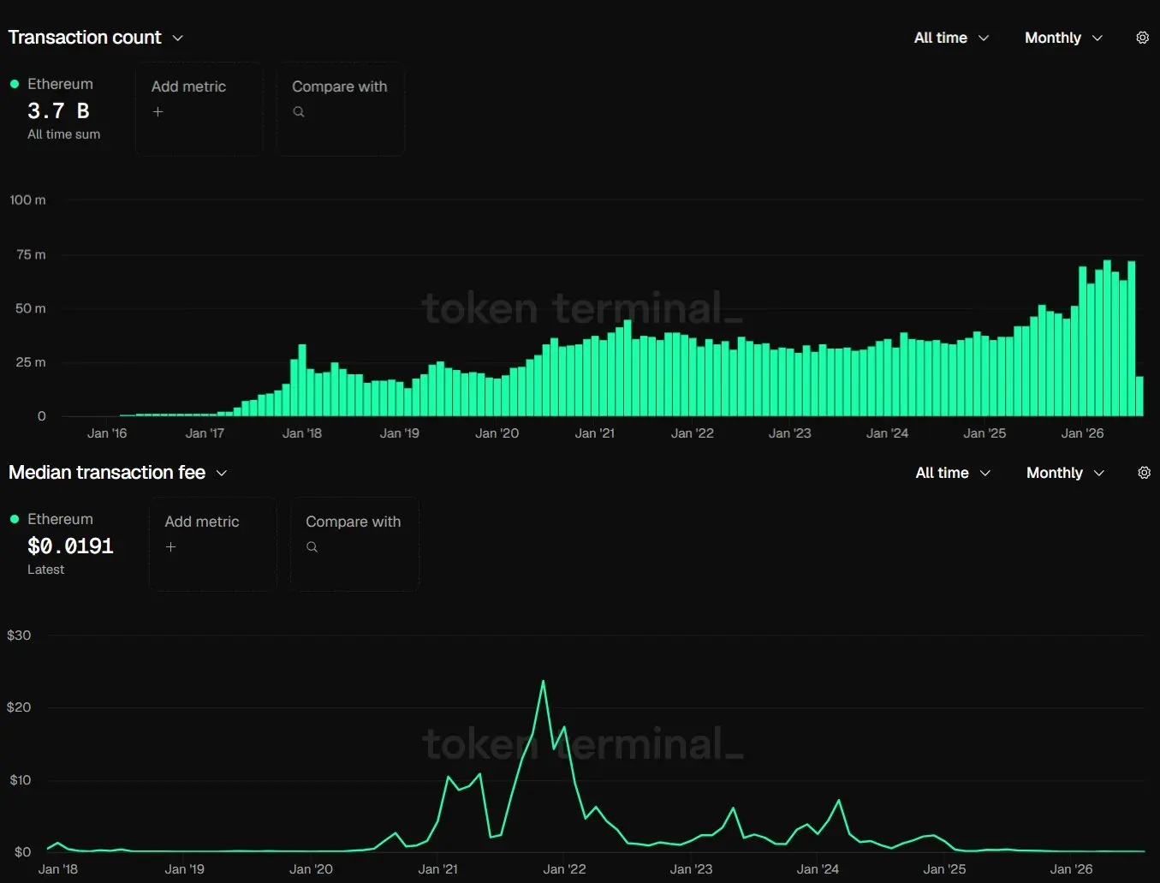Open settings gear for Transaction count chart
The height and width of the screenshot is (883, 1160).
click(x=1142, y=38)
